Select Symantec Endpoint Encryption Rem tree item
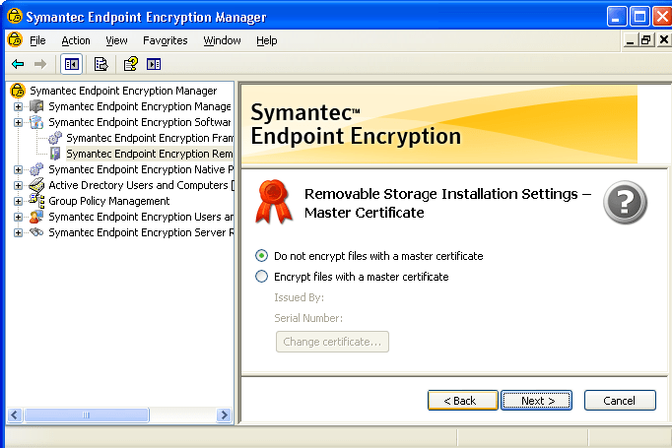Image resolution: width=672 pixels, height=448 pixels. [x=149, y=154]
